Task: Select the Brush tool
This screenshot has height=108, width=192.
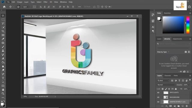Action: click(x=3, y=47)
